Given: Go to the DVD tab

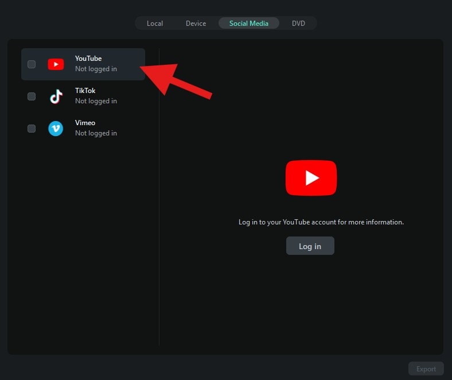Looking at the screenshot, I should pos(298,24).
